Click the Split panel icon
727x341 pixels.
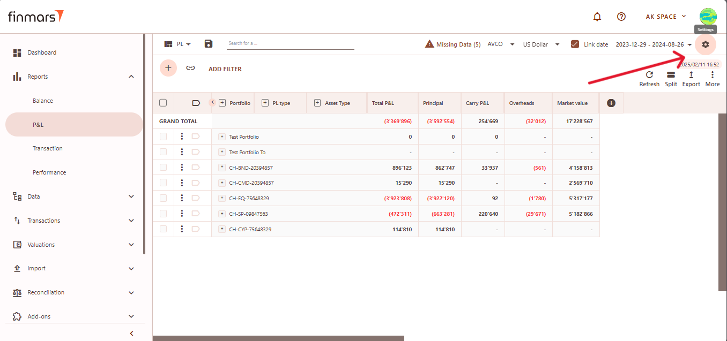point(671,75)
